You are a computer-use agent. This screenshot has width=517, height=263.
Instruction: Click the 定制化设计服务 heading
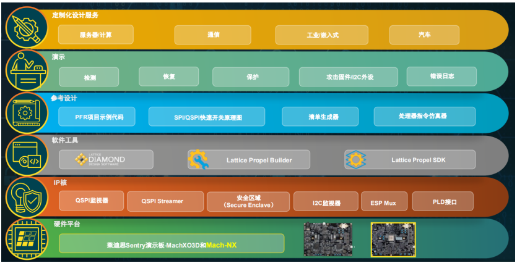[75, 15]
